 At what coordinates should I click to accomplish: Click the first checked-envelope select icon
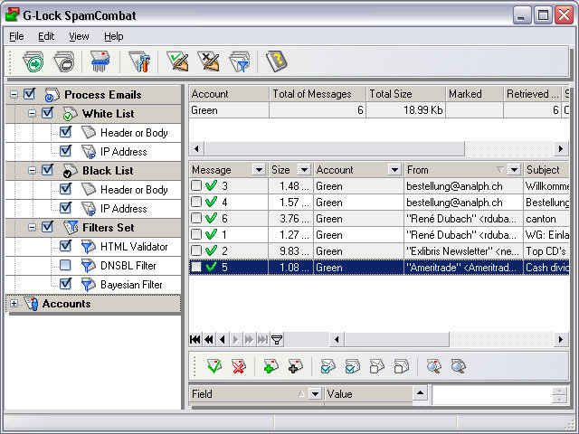pyautogui.click(x=327, y=366)
